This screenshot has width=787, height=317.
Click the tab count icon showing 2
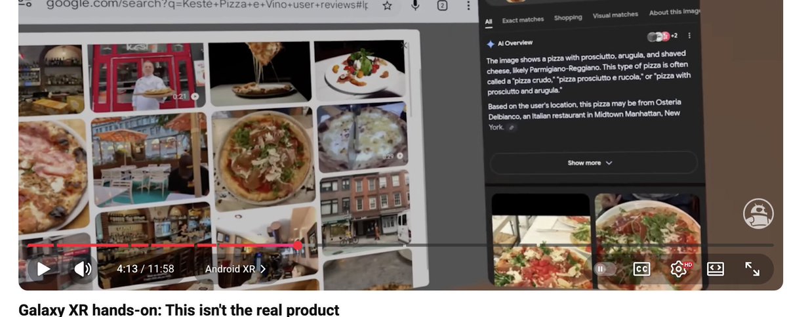click(442, 6)
